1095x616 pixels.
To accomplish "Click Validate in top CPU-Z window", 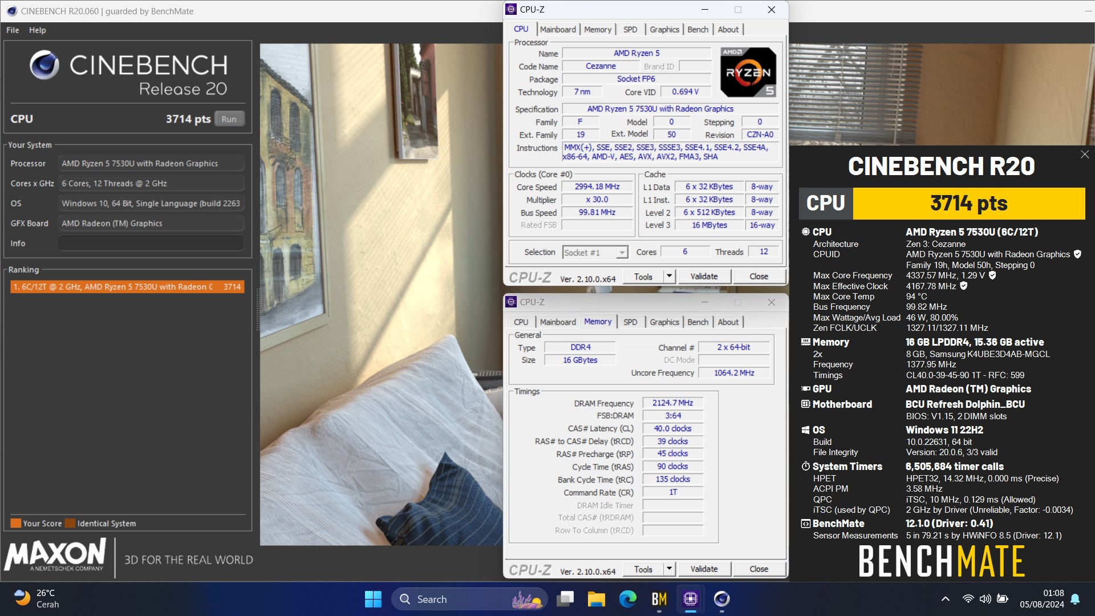I will pos(704,277).
